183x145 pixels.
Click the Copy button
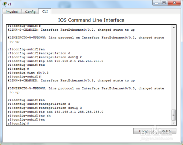(143, 131)
